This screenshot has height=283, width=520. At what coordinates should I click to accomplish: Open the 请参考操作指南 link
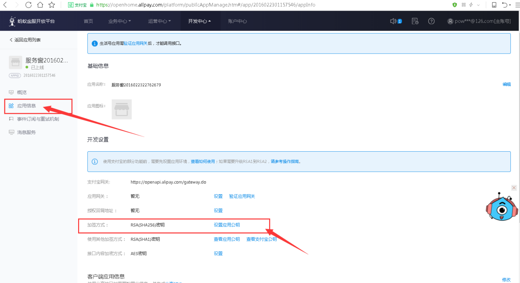(x=285, y=162)
